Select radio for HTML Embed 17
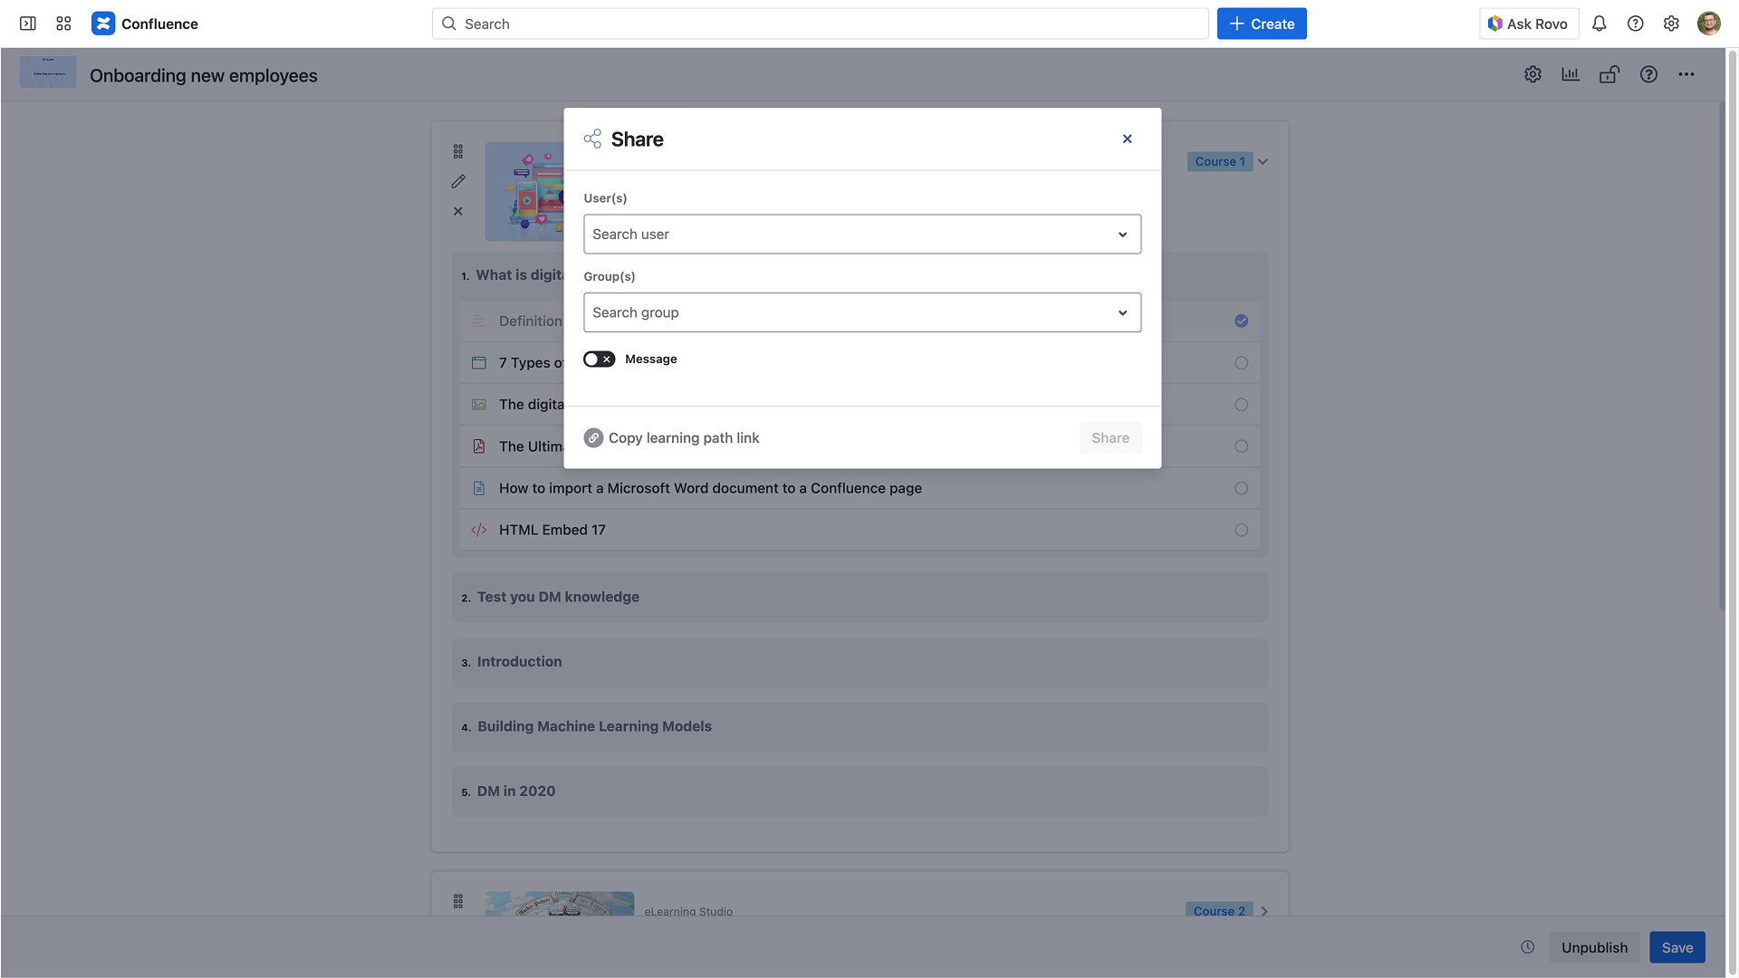1739x978 pixels. pos(1241,531)
